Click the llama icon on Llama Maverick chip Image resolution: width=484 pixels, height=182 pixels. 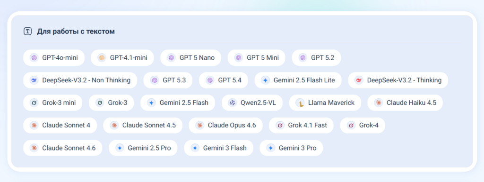click(x=300, y=103)
